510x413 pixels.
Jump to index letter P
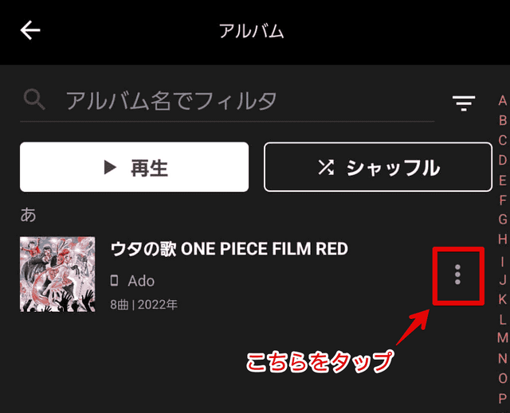click(503, 398)
